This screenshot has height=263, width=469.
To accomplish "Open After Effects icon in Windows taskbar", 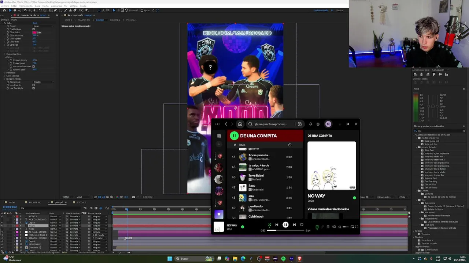I will [x=291, y=259].
